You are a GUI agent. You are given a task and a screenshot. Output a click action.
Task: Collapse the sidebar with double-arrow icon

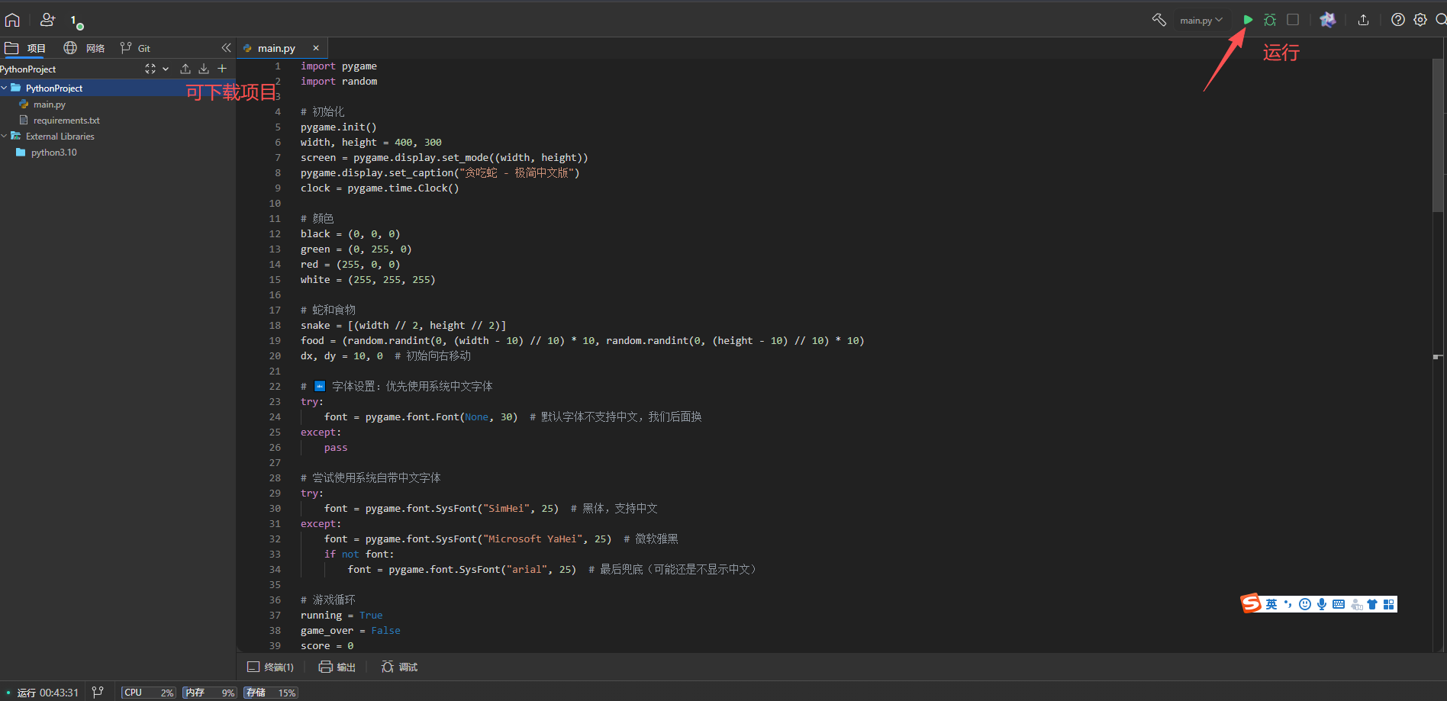226,48
